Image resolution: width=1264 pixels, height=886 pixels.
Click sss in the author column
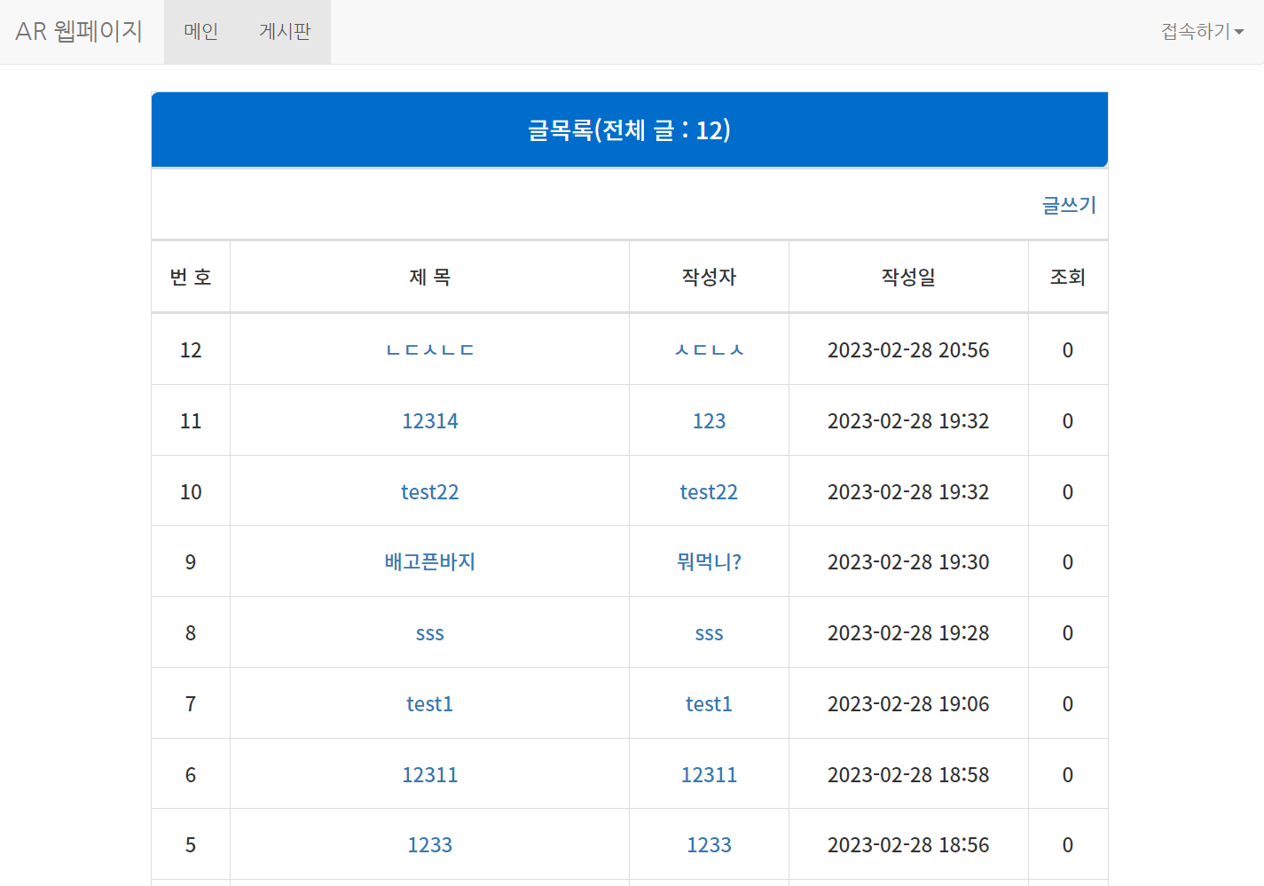(x=709, y=633)
